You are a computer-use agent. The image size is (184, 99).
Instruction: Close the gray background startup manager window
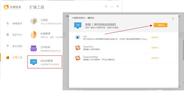coord(179,16)
